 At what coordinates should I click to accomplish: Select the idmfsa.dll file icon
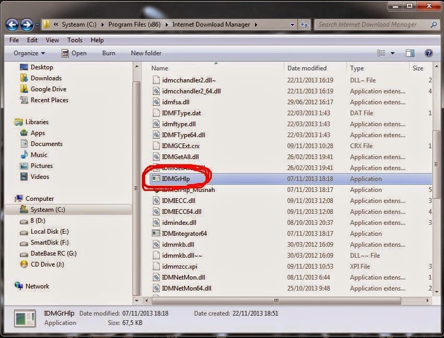tap(156, 102)
